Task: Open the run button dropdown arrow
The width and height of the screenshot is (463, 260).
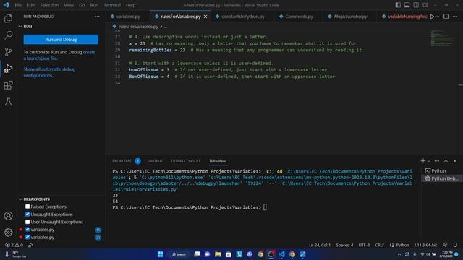Action: click(438, 17)
